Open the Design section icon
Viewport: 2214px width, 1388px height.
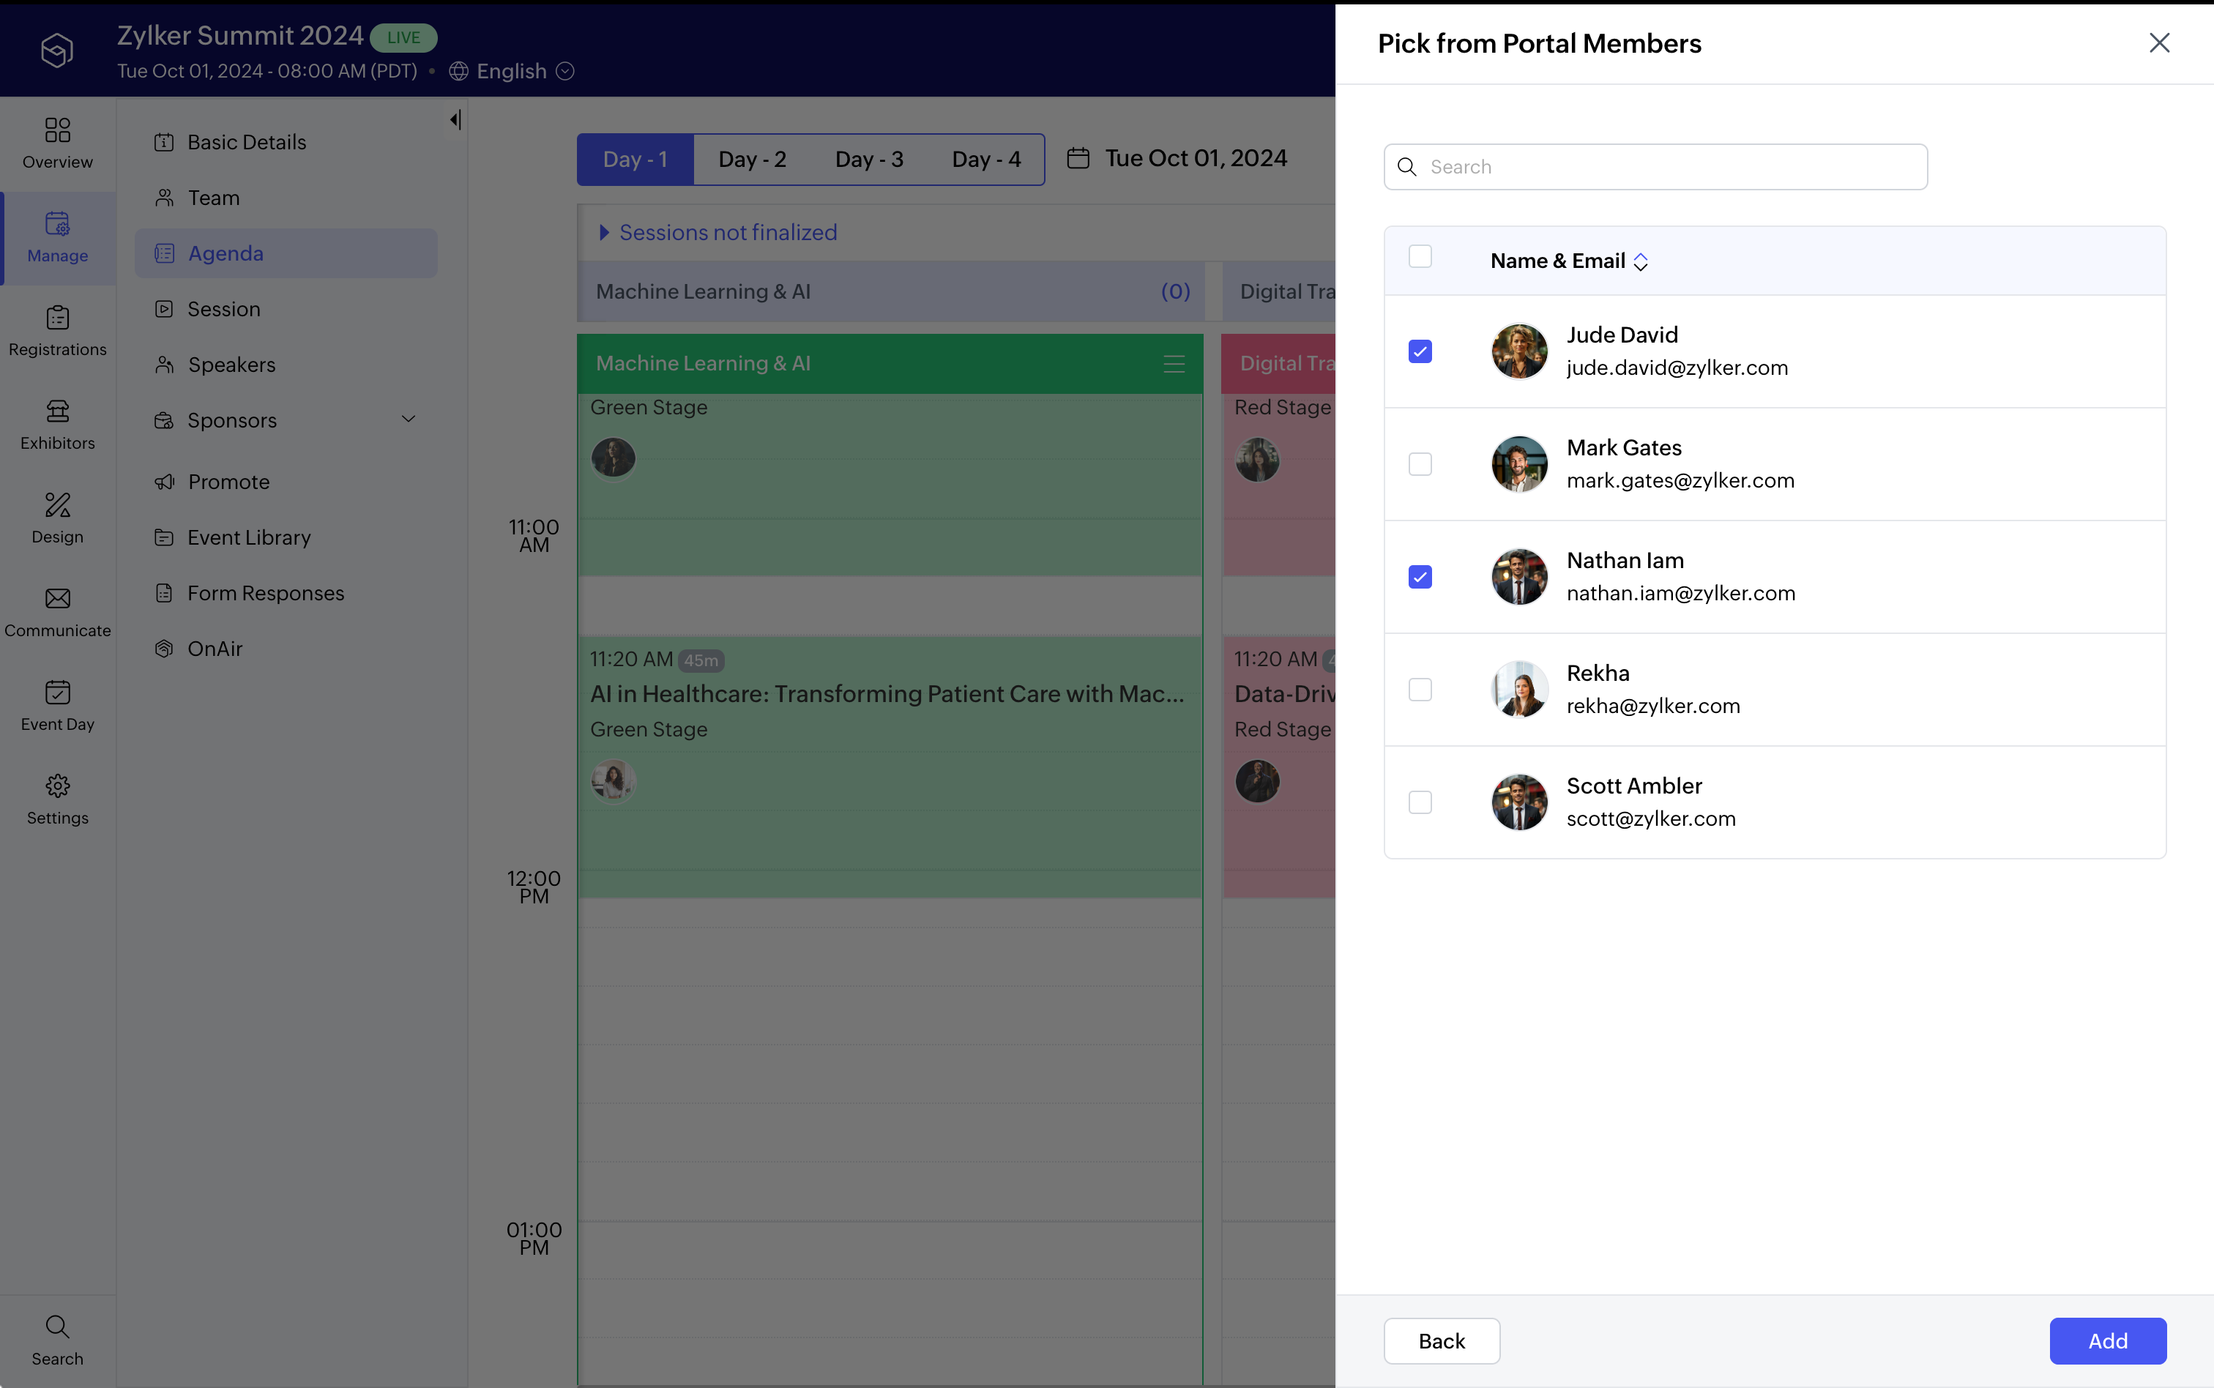point(57,518)
